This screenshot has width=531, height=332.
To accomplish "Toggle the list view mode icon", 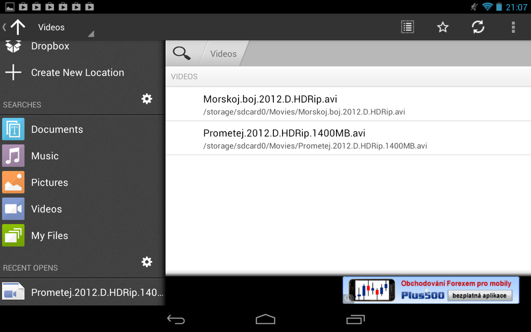I will tap(408, 27).
